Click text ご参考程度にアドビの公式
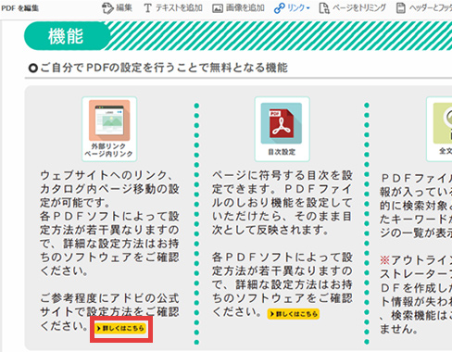Viewport: 452px width, 352px height. (x=109, y=298)
